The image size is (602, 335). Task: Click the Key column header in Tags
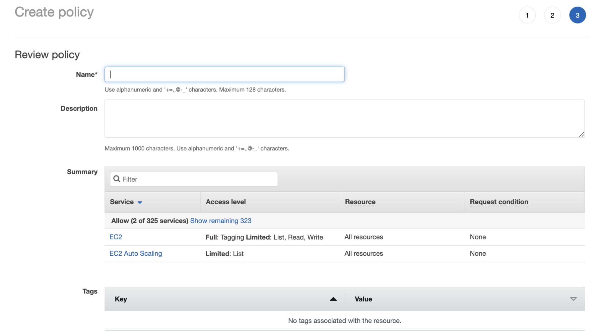click(x=121, y=299)
